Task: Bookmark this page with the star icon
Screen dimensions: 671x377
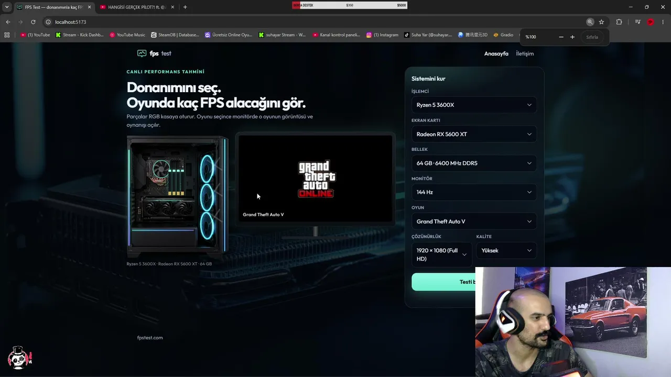Action: coord(601,22)
